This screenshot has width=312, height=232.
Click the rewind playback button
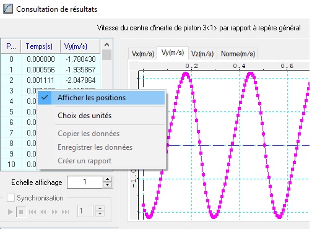[43, 212]
